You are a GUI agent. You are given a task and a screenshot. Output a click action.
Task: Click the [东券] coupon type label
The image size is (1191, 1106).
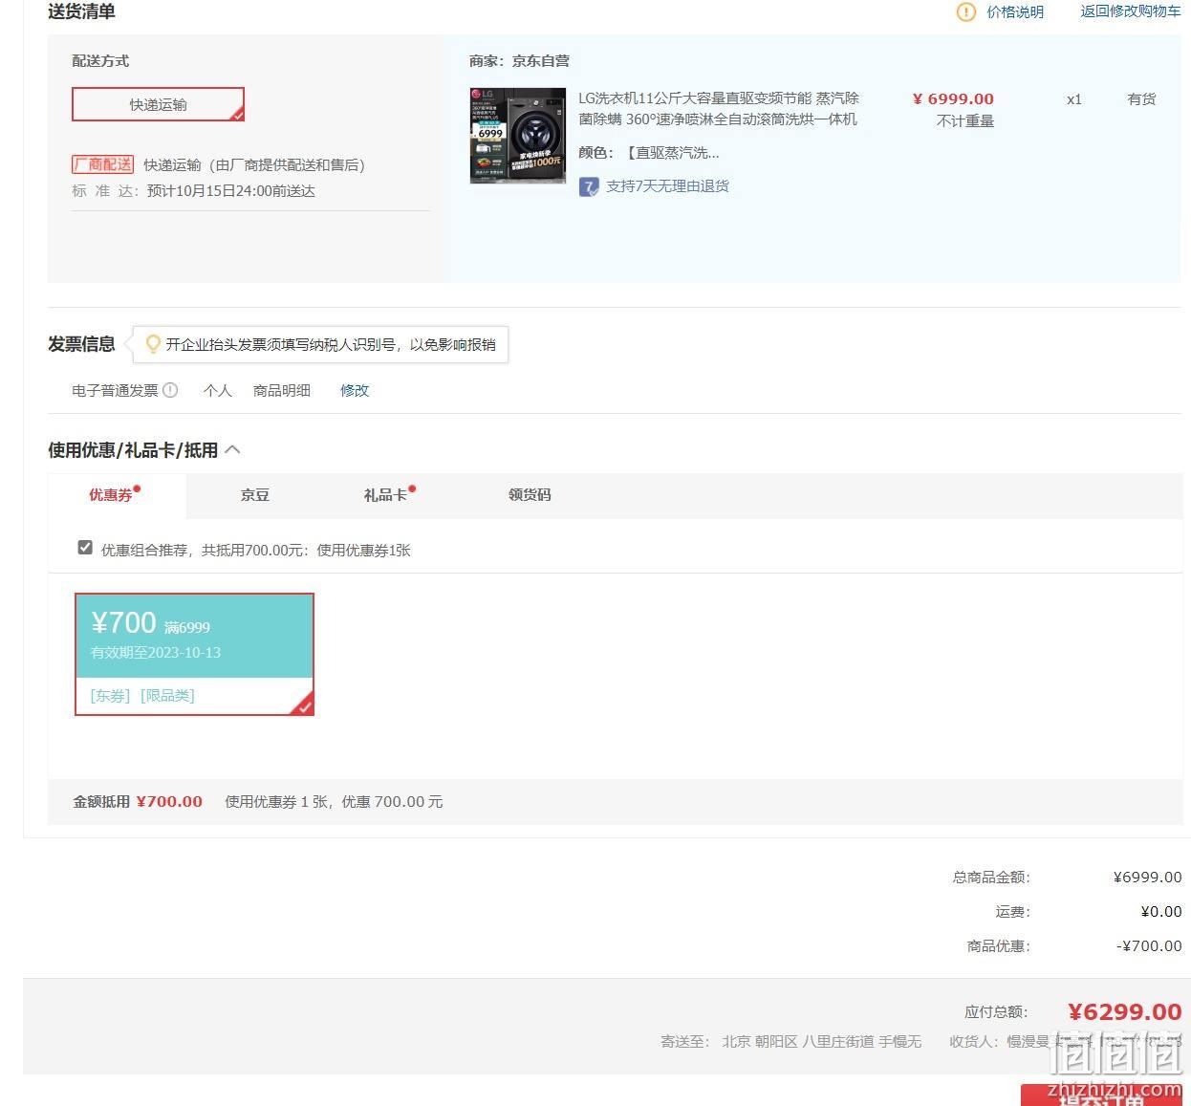(x=111, y=696)
